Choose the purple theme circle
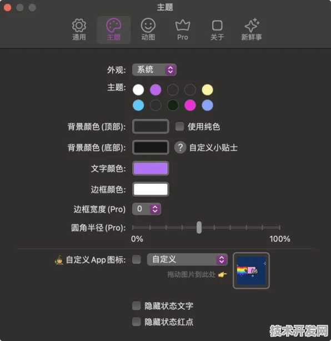This screenshot has width=331, height=341. click(x=156, y=90)
